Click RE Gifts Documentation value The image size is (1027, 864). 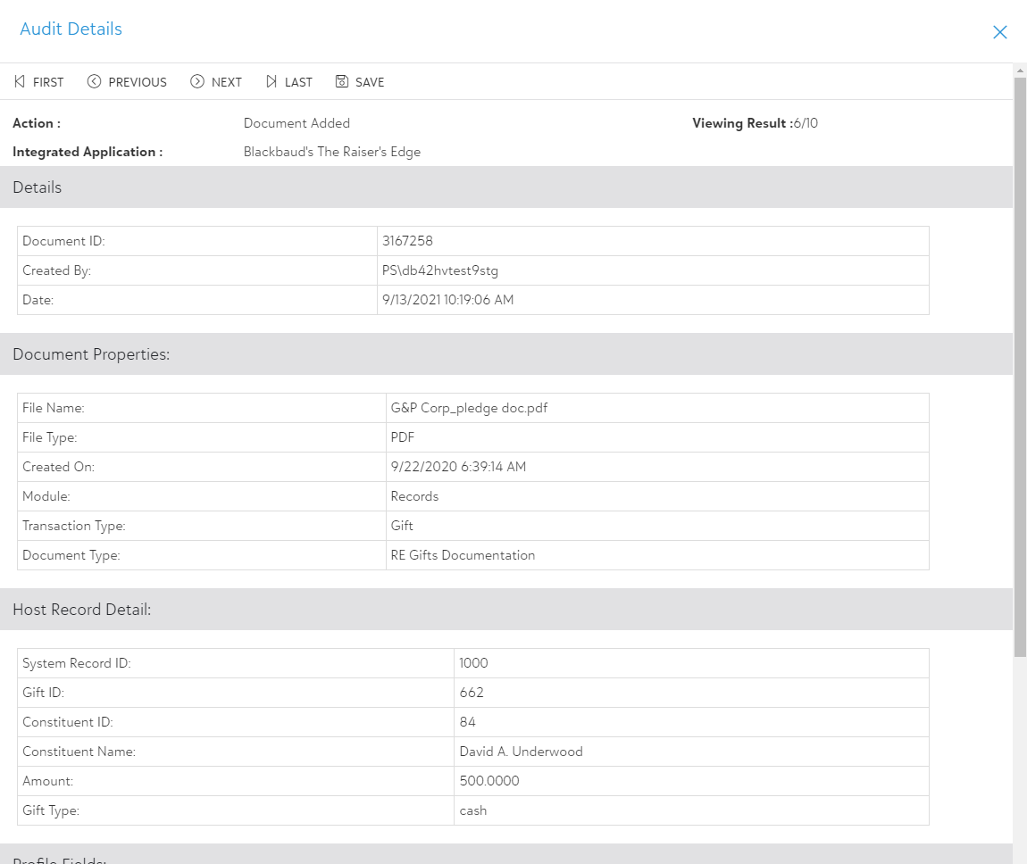coord(463,555)
